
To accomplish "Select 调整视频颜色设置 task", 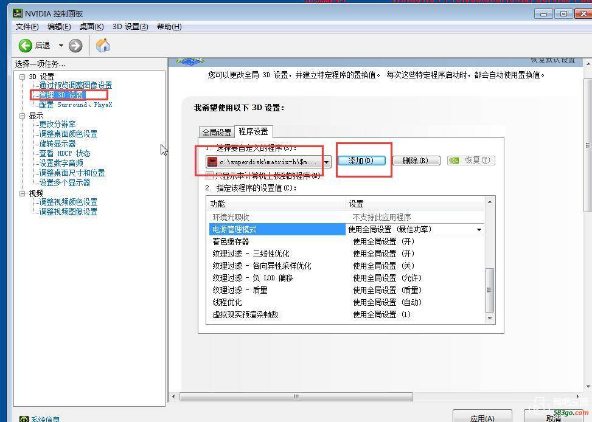I will click(x=68, y=202).
